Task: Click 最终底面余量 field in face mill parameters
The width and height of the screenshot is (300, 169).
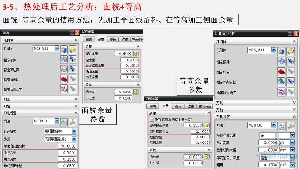Action: (x=129, y=65)
